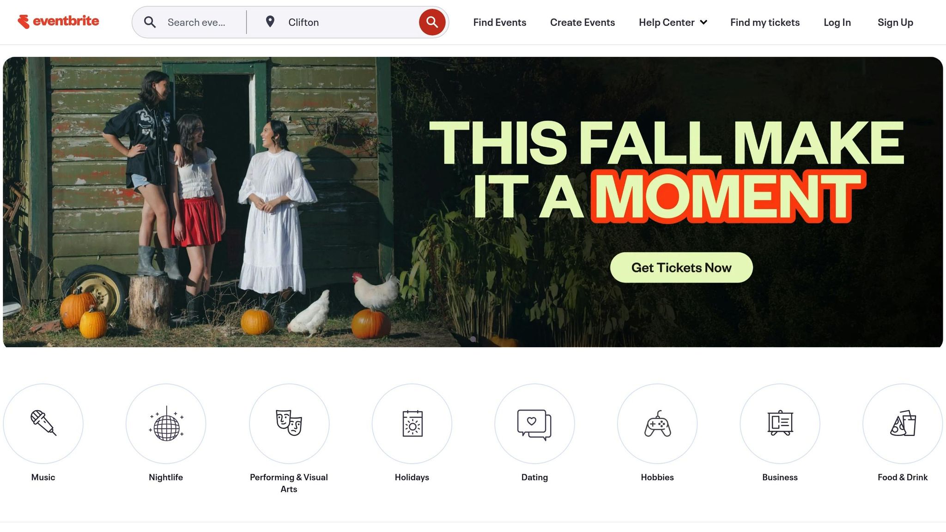
Task: Choose the Holidays calendar icon
Action: (412, 423)
